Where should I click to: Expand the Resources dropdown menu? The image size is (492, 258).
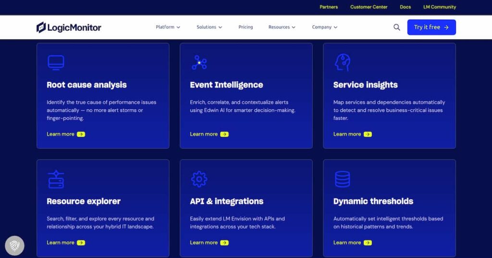(x=282, y=27)
